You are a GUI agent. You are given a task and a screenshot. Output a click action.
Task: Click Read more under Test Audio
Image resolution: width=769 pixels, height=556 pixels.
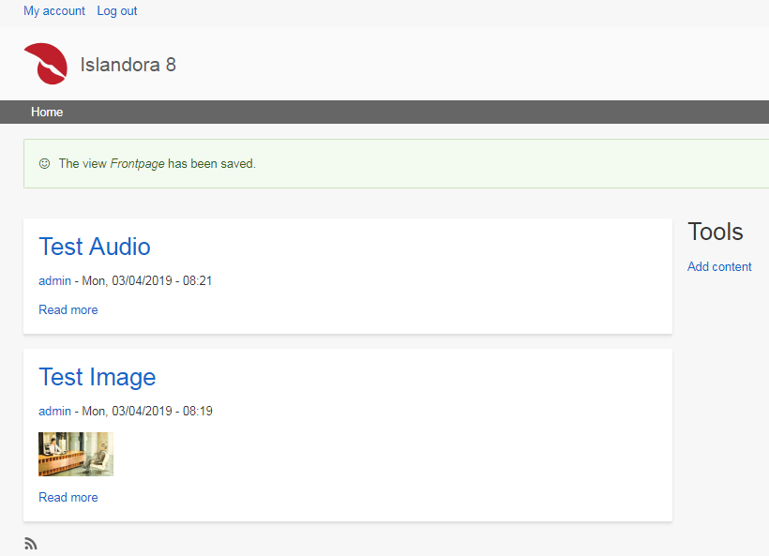coord(68,309)
